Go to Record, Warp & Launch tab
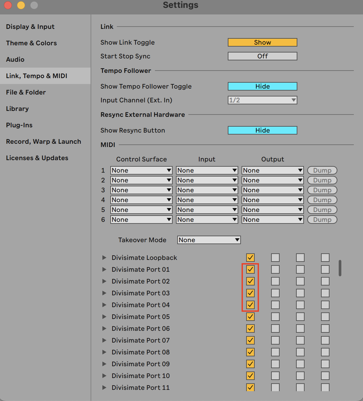363x401 pixels. point(43,141)
